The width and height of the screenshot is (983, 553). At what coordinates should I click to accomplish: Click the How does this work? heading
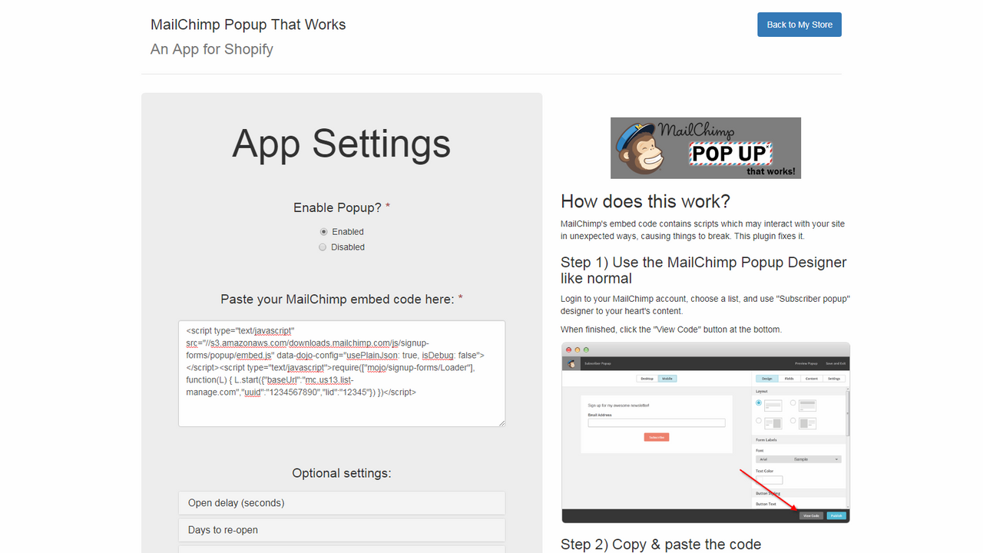tap(645, 201)
